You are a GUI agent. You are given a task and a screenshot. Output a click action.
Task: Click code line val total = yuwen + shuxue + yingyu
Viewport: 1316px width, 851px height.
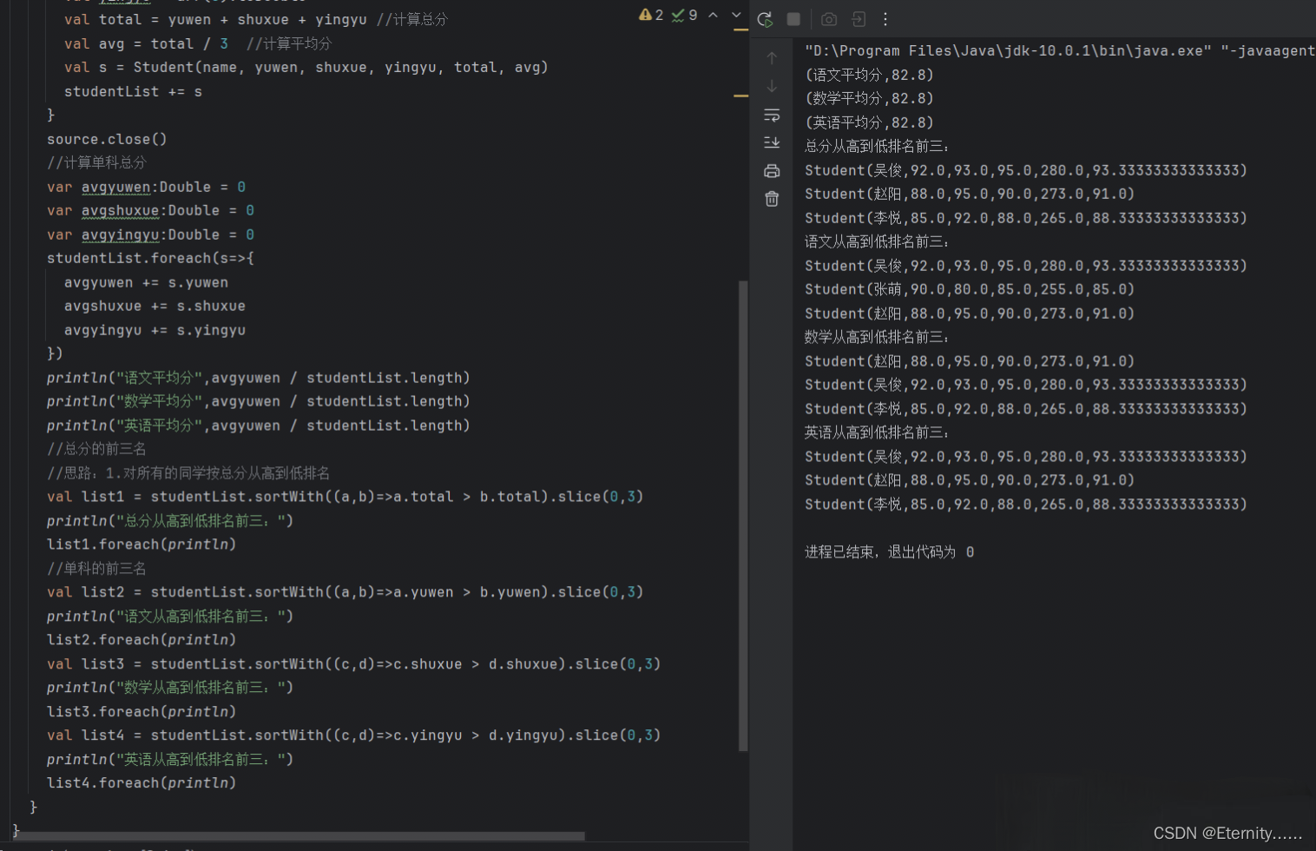point(255,19)
